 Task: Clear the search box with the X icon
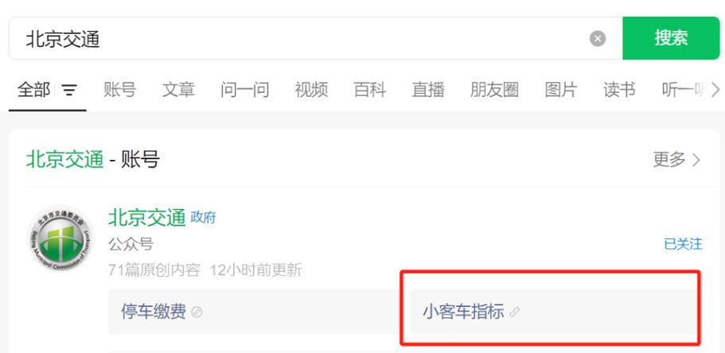[598, 39]
